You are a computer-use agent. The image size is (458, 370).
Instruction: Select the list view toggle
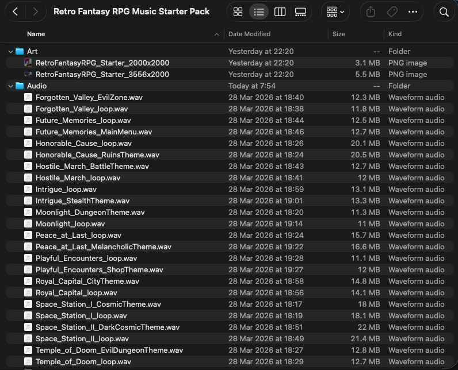259,11
